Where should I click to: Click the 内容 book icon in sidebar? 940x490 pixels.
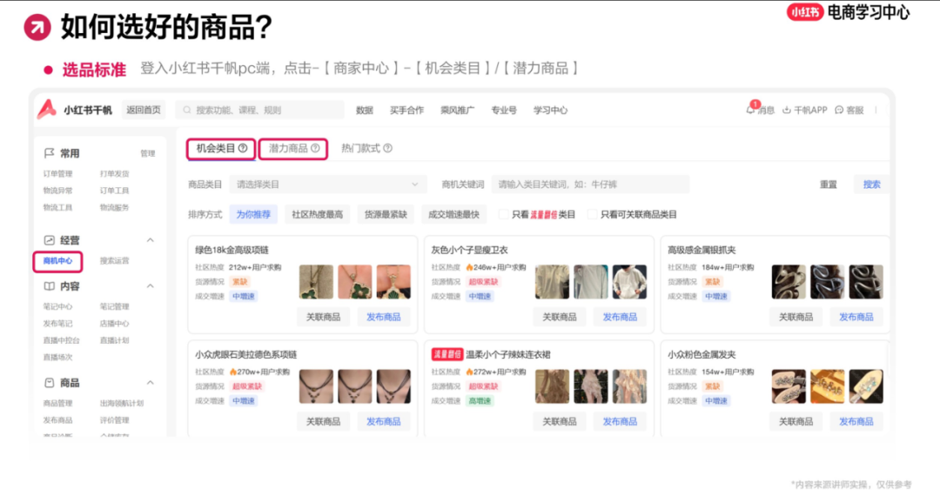click(x=49, y=286)
